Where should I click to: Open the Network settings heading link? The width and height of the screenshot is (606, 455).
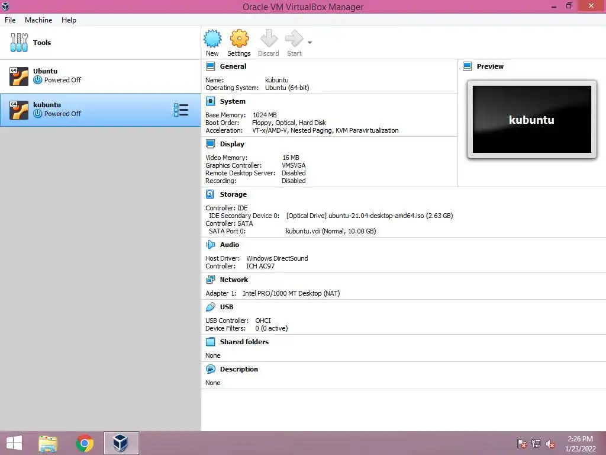click(234, 280)
